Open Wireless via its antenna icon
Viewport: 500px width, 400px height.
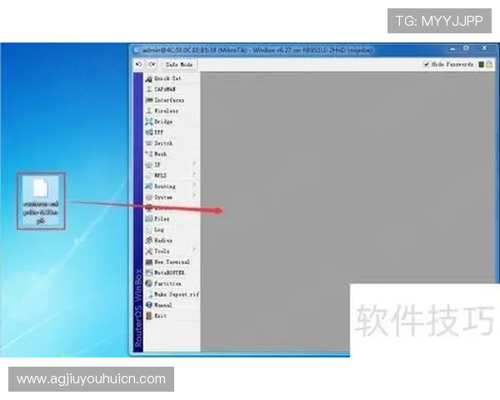coord(149,111)
